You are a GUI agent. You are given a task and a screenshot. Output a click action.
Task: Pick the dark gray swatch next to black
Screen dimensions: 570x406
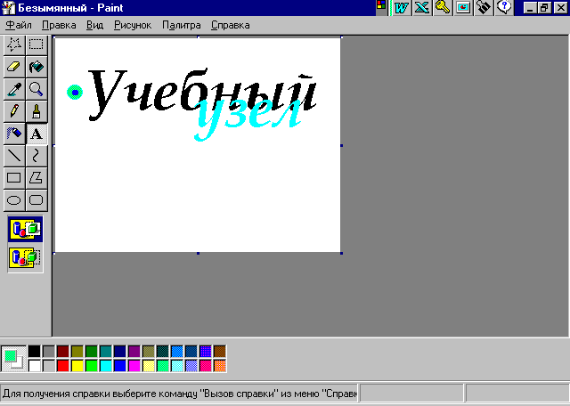(49, 352)
